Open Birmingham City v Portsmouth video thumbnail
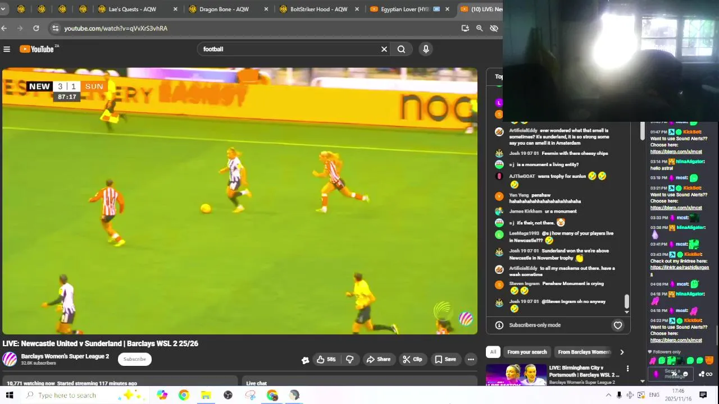 coord(516,375)
